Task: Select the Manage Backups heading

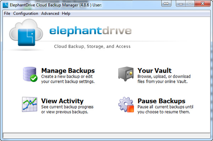Action: (x=68, y=70)
